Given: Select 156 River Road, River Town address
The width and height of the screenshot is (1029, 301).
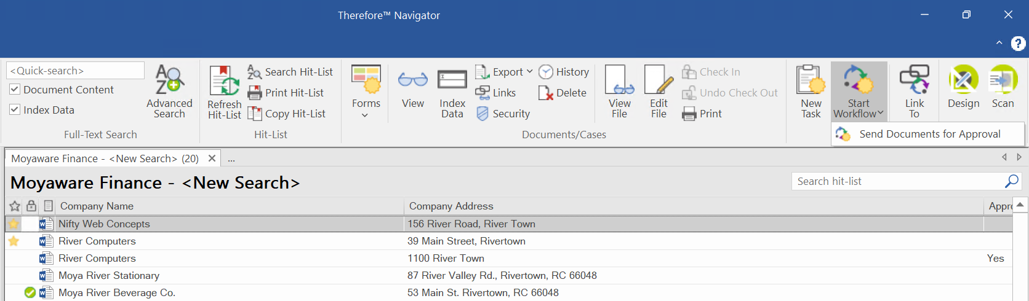Looking at the screenshot, I should (471, 224).
